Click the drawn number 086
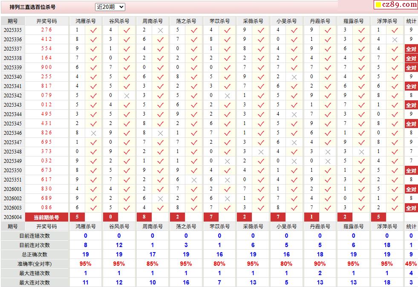The image size is (418, 287). coord(46,207)
